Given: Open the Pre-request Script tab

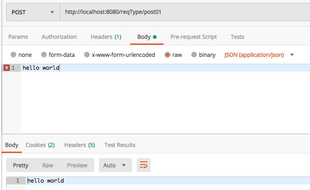Looking at the screenshot, I should tap(194, 37).
